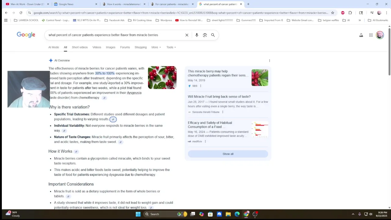
Task: Switch to For cancer patients browser tab
Action: tap(172, 4)
